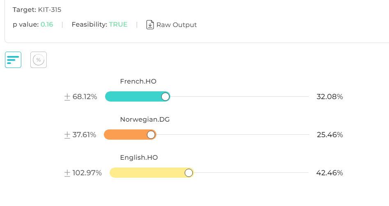Click the plus-minus icon beside 68.12%
389x206 pixels.
pos(67,97)
